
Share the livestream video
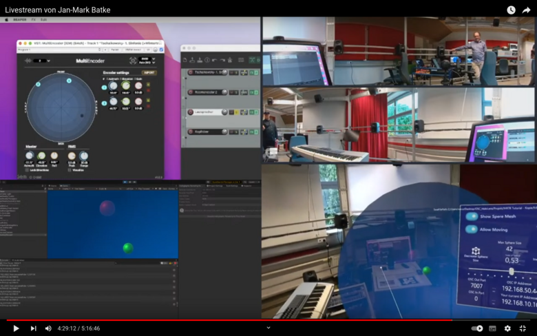coord(526,10)
